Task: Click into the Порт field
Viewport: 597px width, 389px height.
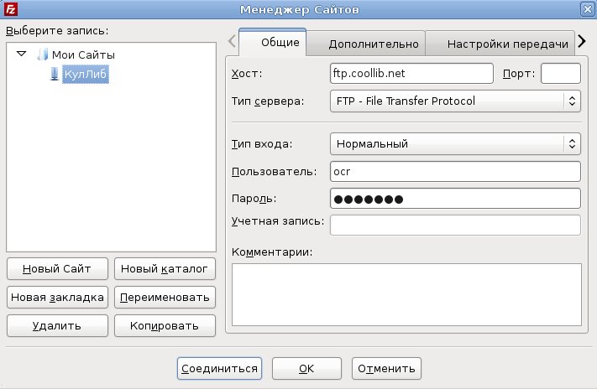Action: [x=560, y=74]
